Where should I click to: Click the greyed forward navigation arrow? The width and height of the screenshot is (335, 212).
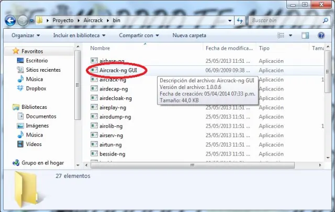23,21
